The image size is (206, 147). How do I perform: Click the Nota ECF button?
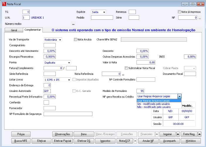tap(125, 141)
